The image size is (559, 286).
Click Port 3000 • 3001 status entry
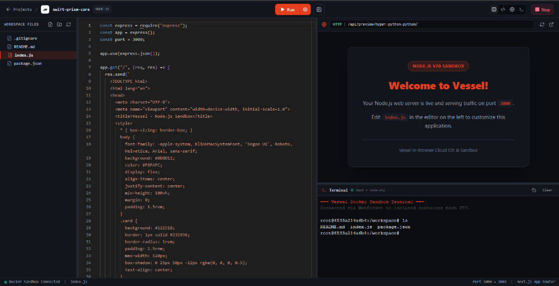tap(490, 282)
